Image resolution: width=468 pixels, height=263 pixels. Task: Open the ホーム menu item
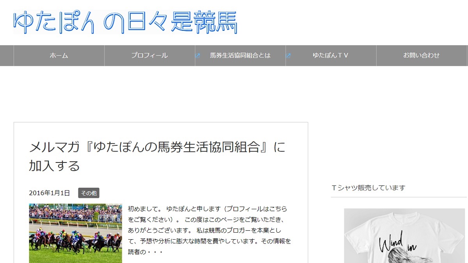[59, 56]
